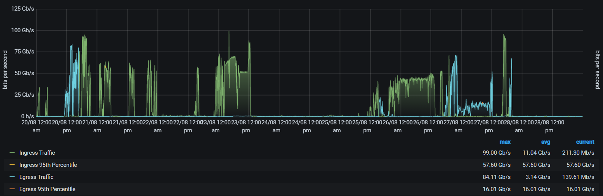Click the 3.14 Gb/s Egress average value
This screenshot has width=603, height=196.
point(538,177)
